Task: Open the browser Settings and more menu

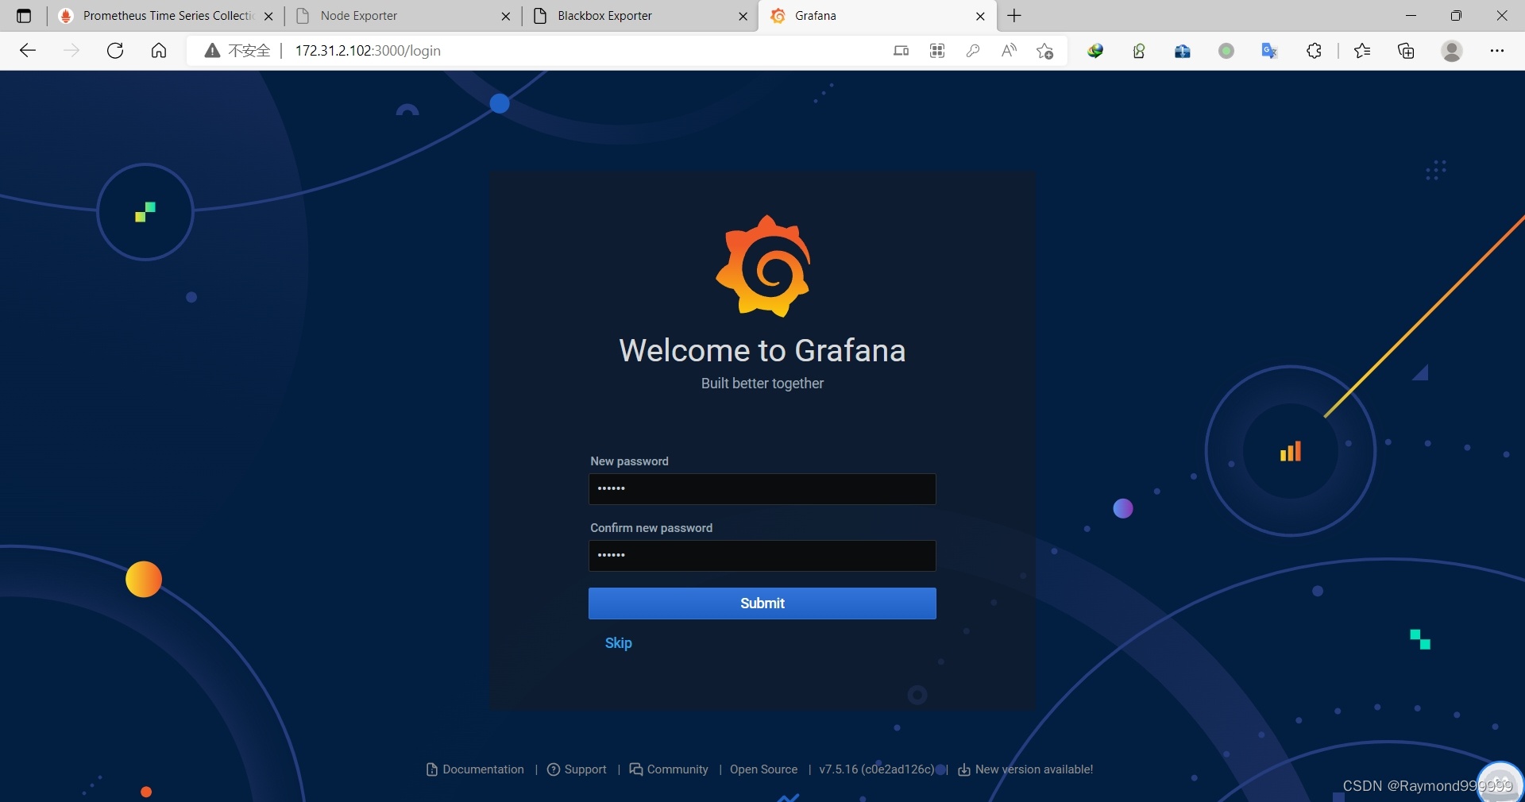Action: pos(1497,51)
